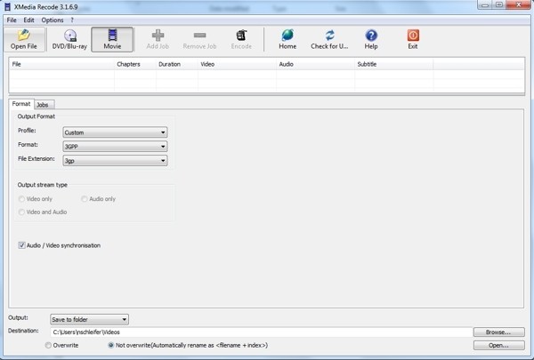Open the Output Save to folder dropdown
This screenshot has width=534, height=360.
(x=89, y=319)
